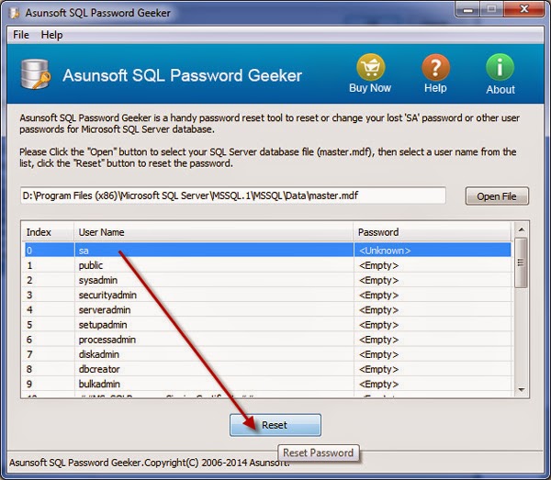Click the database key logo icon
The image size is (551, 480).
coord(36,74)
